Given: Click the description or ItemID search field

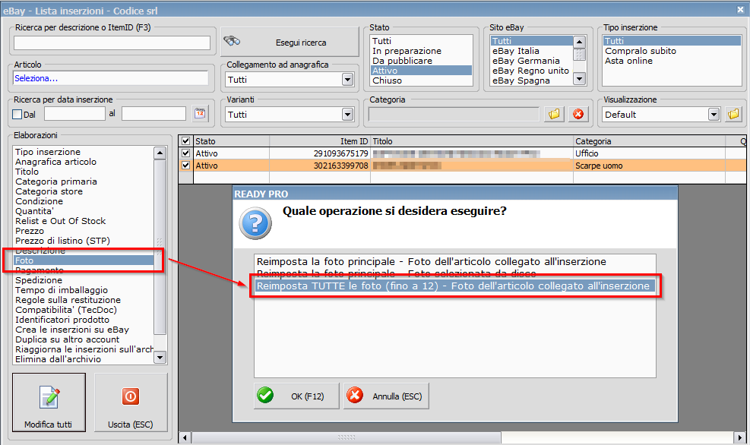Looking at the screenshot, I should click(x=112, y=43).
